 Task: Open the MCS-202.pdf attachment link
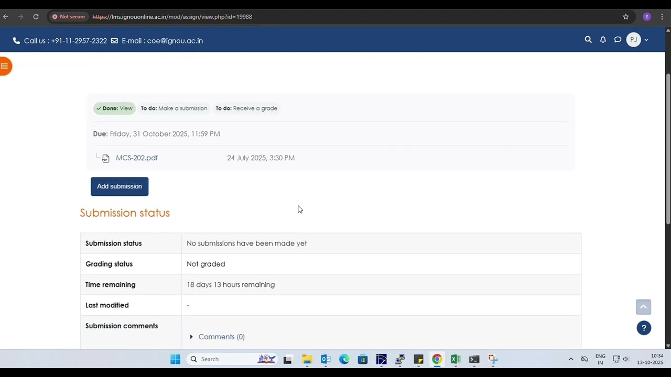(x=137, y=158)
